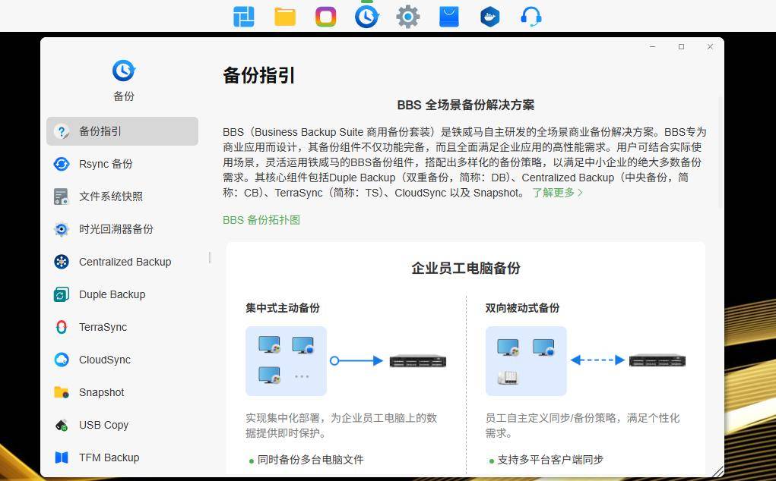Open the TerraSync text entry
The width and height of the screenshot is (776, 481).
point(103,327)
